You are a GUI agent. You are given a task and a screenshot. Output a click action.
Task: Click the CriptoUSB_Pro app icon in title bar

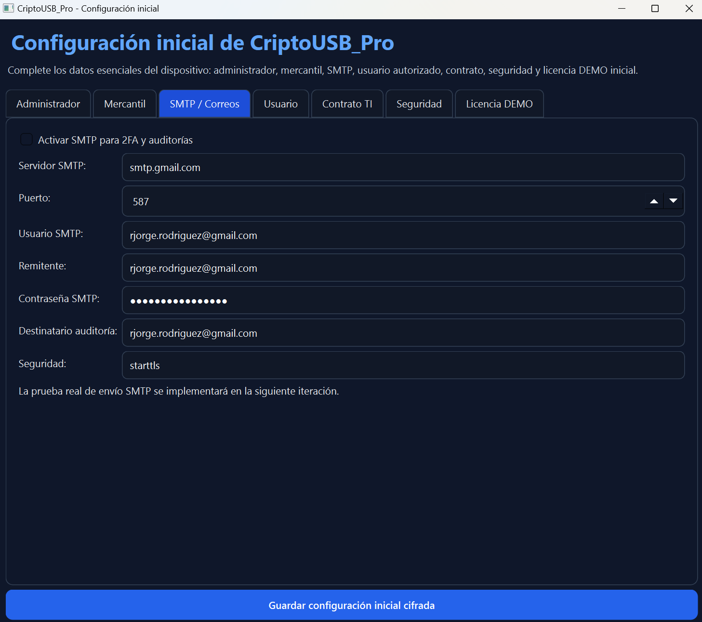[8, 8]
